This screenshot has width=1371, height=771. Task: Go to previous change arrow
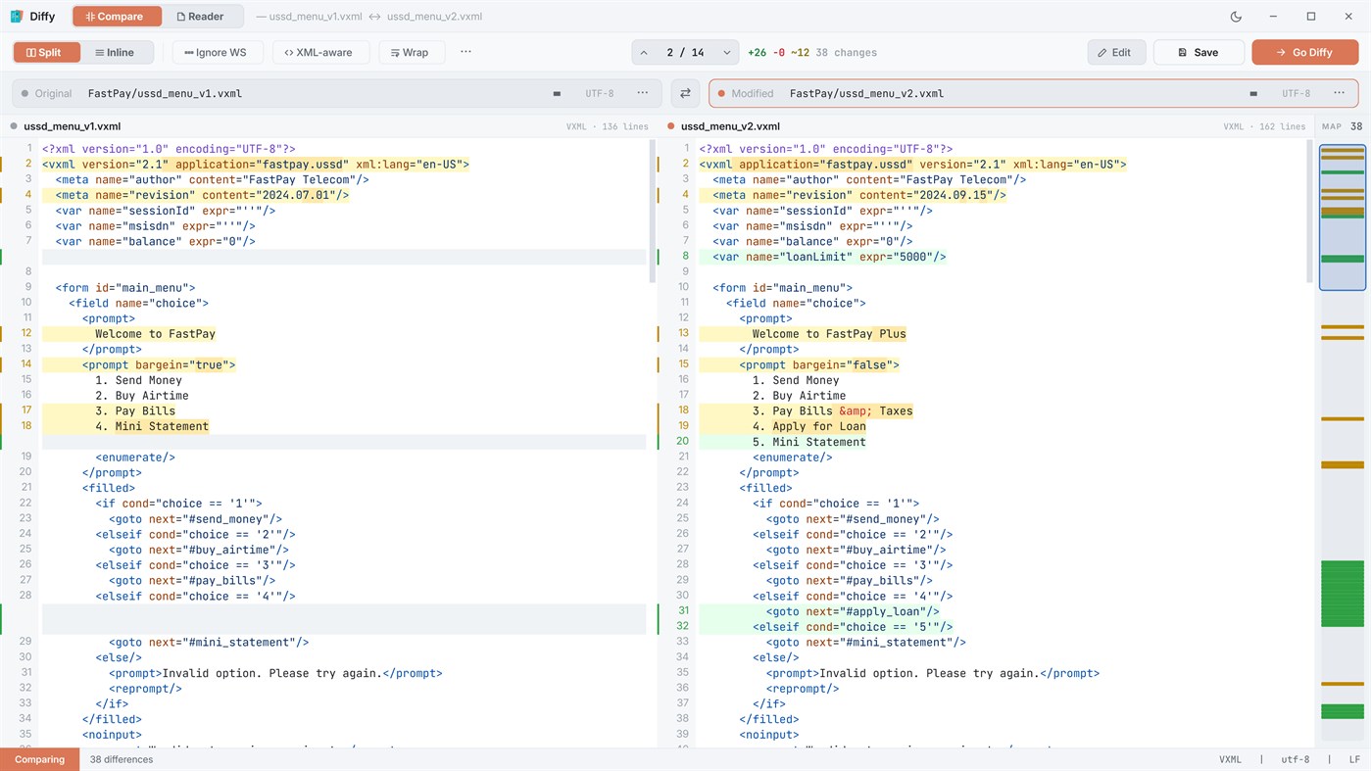coord(644,53)
